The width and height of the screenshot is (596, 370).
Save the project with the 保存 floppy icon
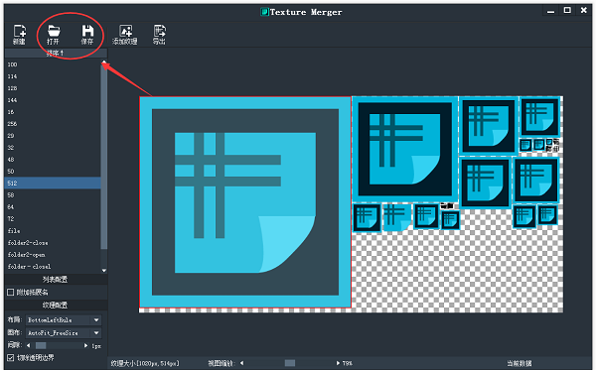tap(87, 34)
